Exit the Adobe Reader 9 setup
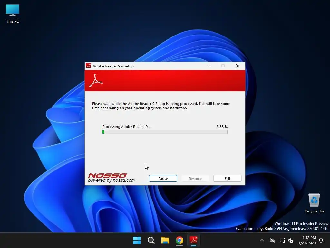The image size is (330, 248). pyautogui.click(x=227, y=178)
